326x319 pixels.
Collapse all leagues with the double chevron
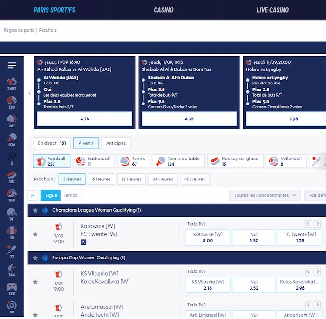point(33,195)
